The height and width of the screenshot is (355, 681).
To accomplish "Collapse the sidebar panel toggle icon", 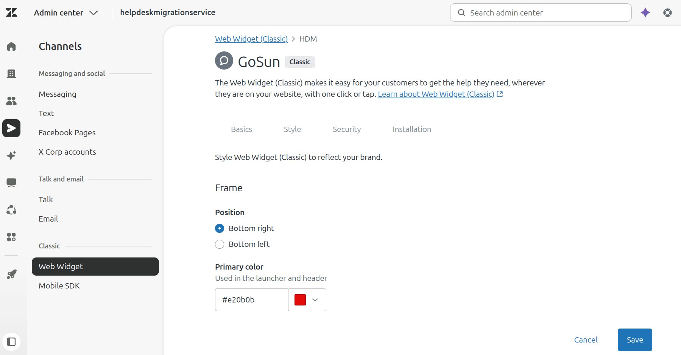I will tap(11, 342).
